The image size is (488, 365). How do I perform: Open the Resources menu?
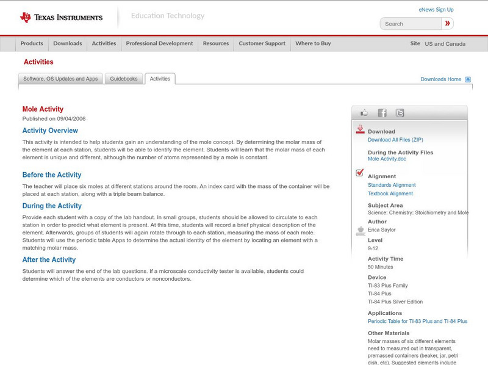pos(216,43)
